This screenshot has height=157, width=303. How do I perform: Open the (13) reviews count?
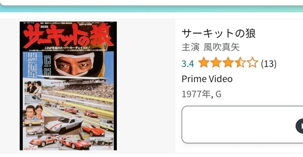point(269,63)
